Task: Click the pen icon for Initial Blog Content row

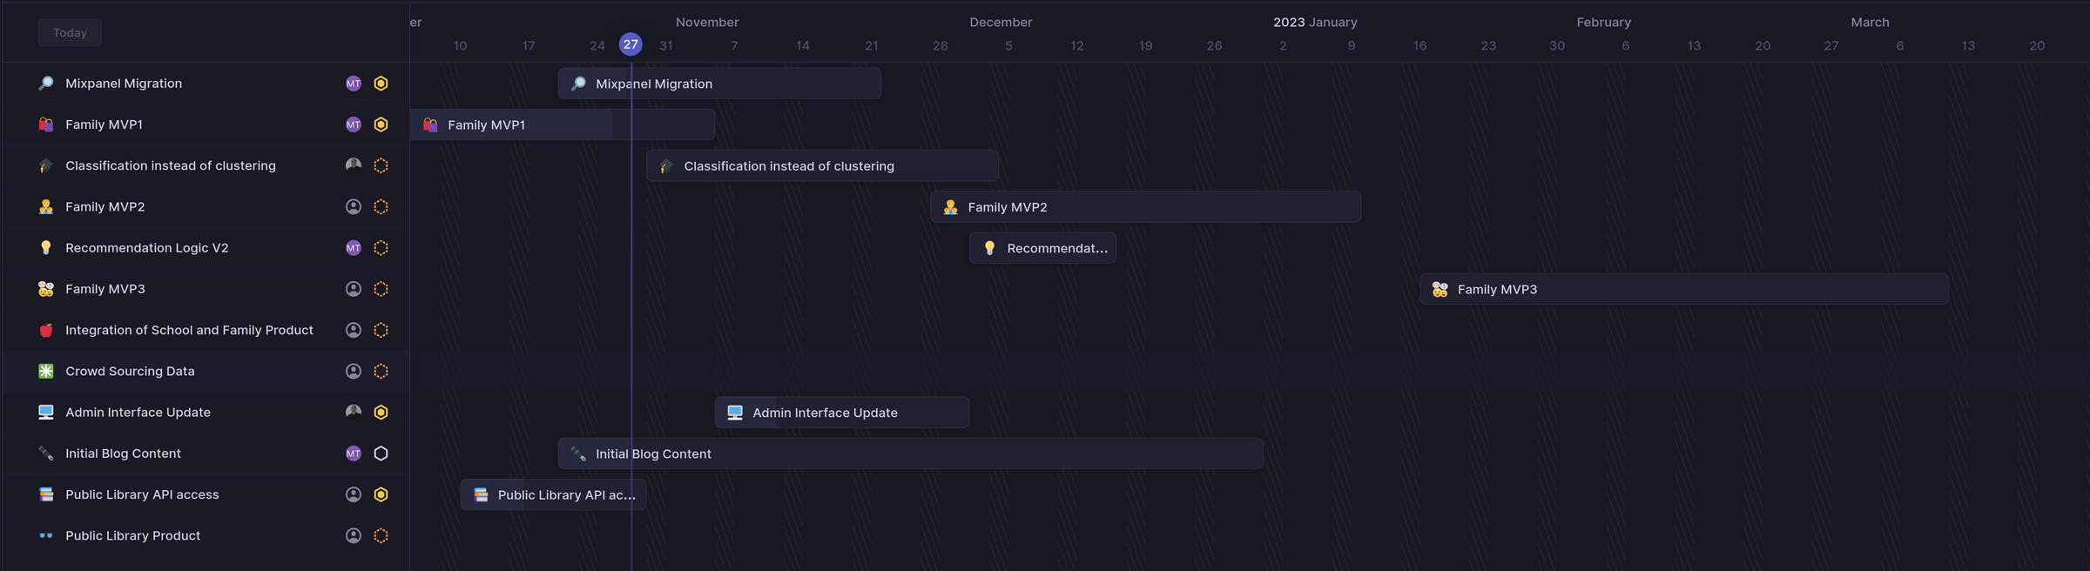Action: (x=46, y=453)
